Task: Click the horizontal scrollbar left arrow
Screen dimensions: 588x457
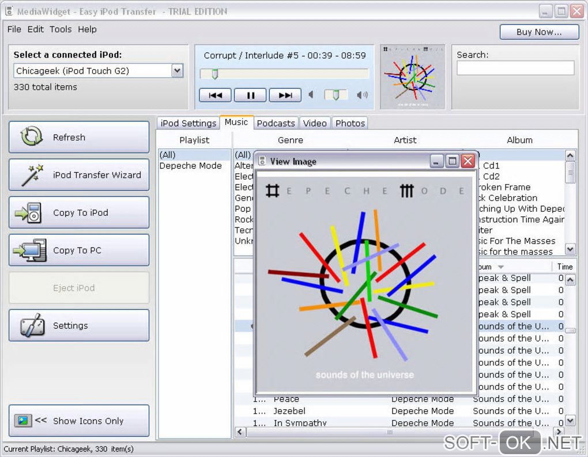Action: tap(240, 432)
